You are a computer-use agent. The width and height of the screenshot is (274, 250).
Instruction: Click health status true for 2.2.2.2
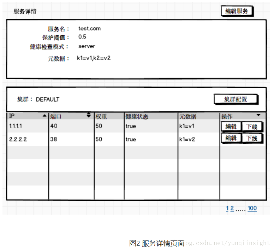131,139
